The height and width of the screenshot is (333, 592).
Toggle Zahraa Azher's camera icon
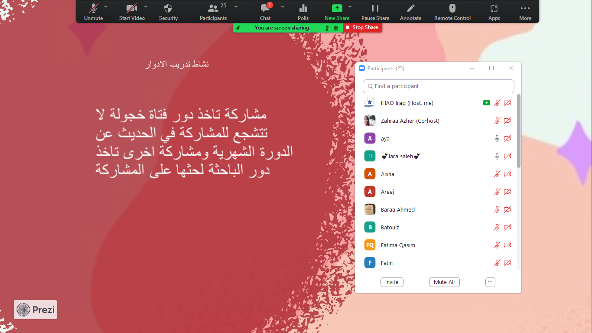pos(507,121)
